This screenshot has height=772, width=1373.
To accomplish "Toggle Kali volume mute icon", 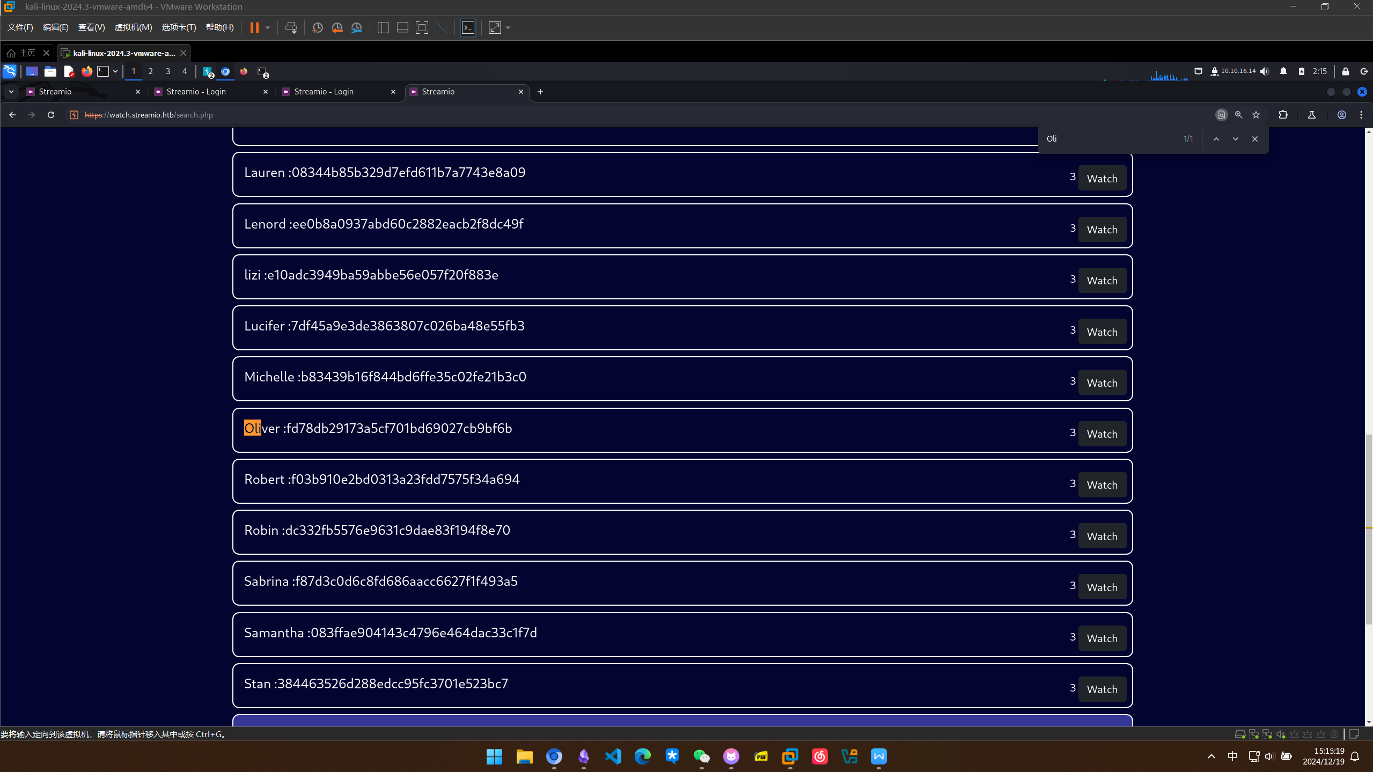I will click(1265, 71).
